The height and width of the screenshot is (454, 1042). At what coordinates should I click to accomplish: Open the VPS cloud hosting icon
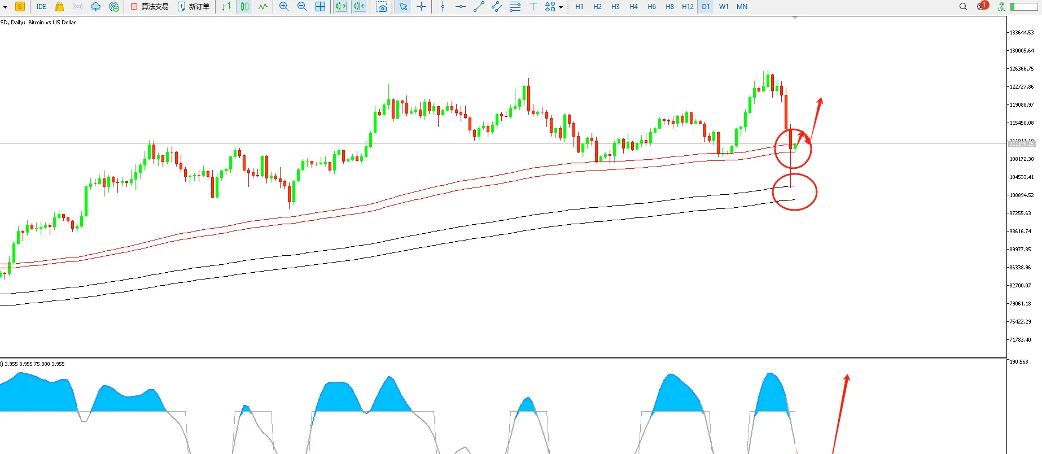point(96,7)
